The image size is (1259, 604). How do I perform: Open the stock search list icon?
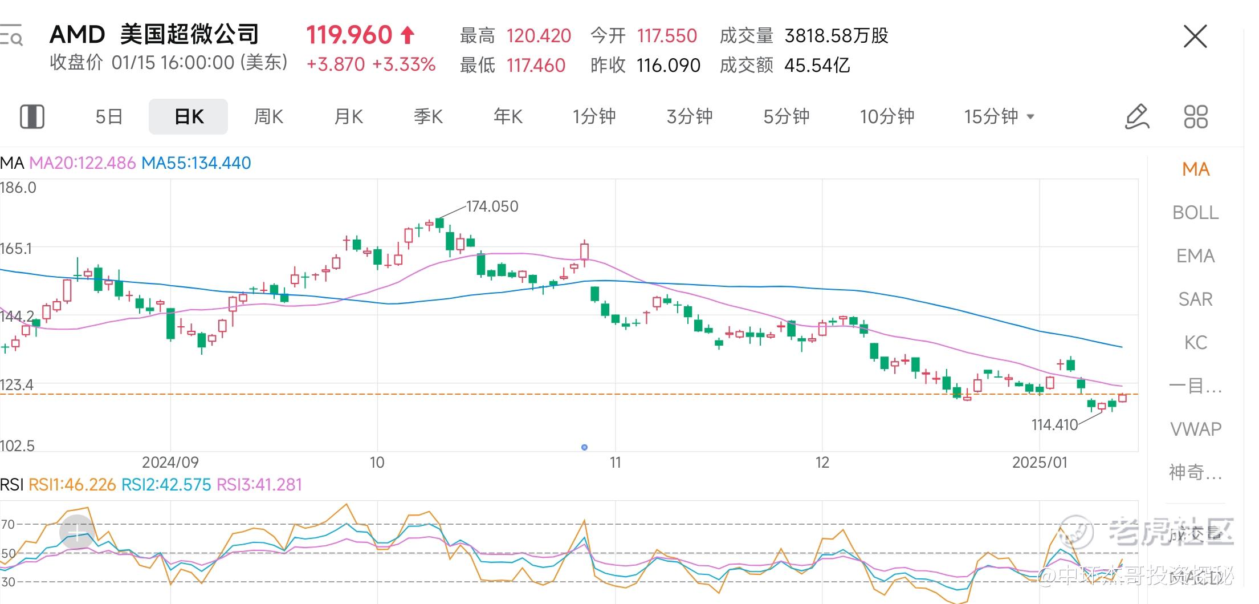pos(10,35)
